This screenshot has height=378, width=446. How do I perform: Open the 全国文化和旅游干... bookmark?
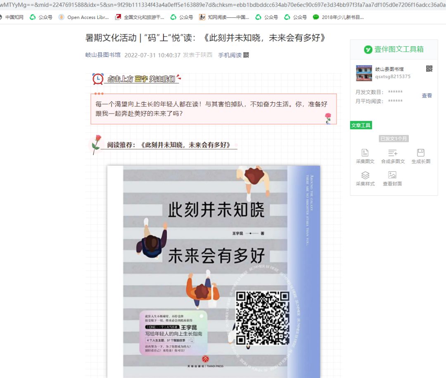pos(140,17)
